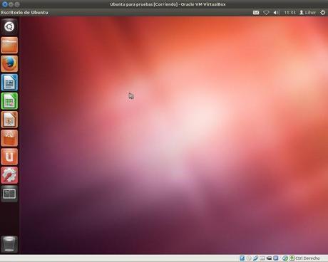Open LibreOffice Writer from launcher
The width and height of the screenshot is (328, 262).
click(9, 83)
